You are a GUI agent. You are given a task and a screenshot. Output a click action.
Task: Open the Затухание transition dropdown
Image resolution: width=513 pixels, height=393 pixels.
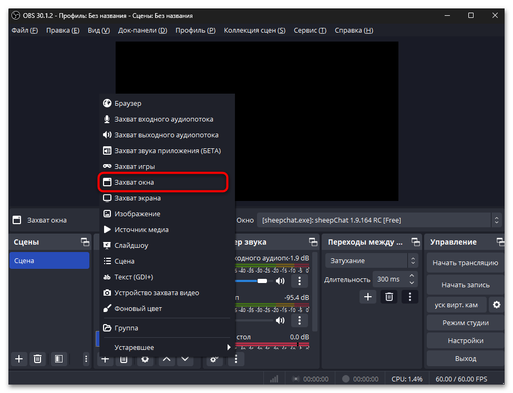point(372,261)
